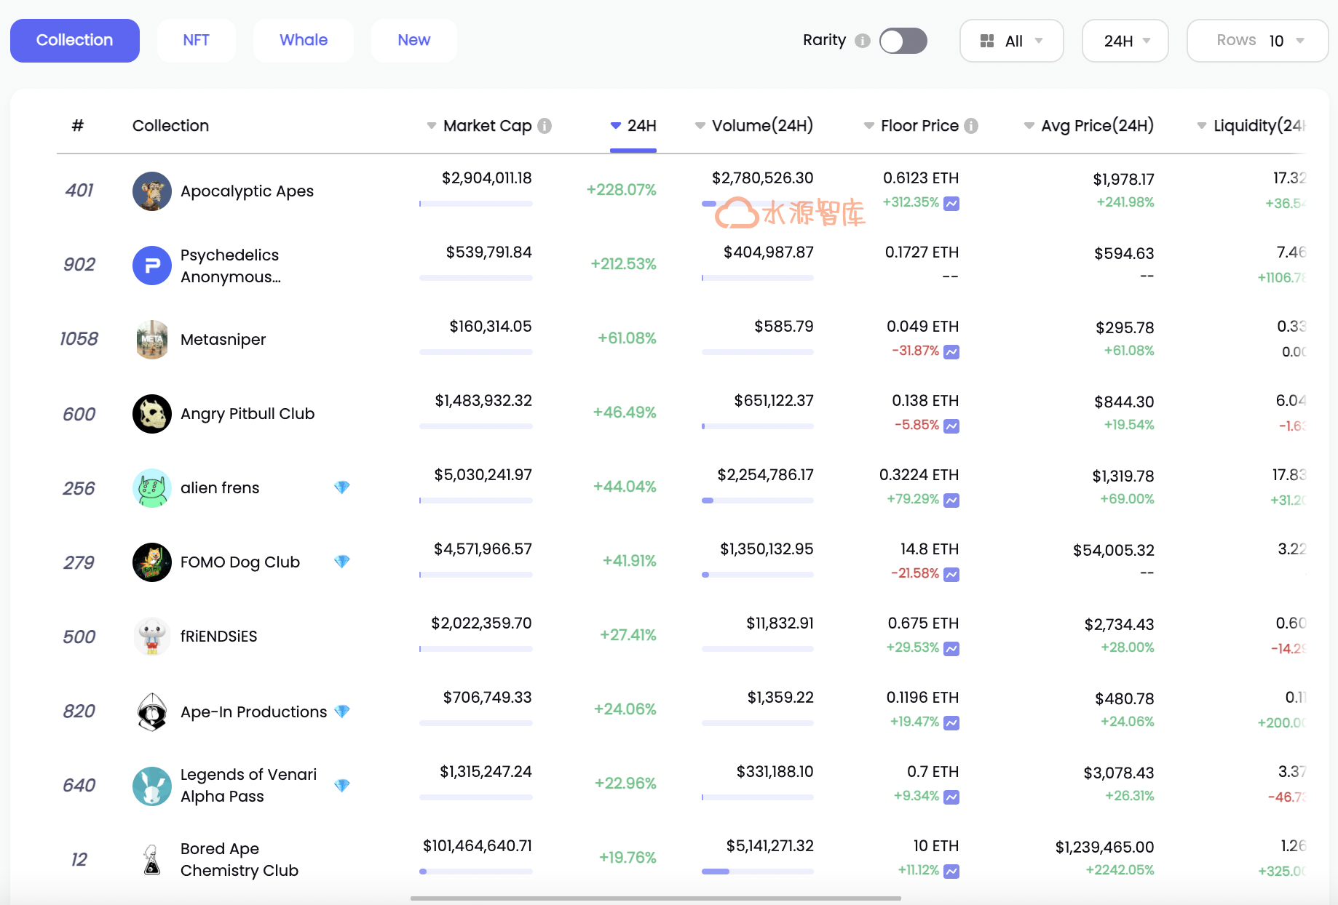The height and width of the screenshot is (905, 1338).
Task: Click the diamond badge next to alien frens
Action: click(x=342, y=487)
